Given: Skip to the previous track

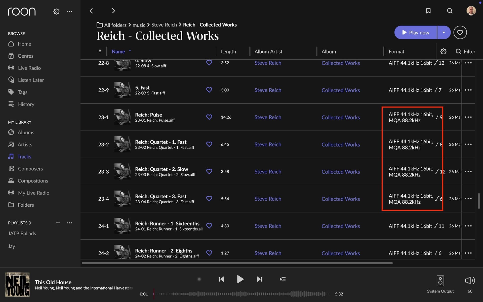Looking at the screenshot, I should click(221, 279).
